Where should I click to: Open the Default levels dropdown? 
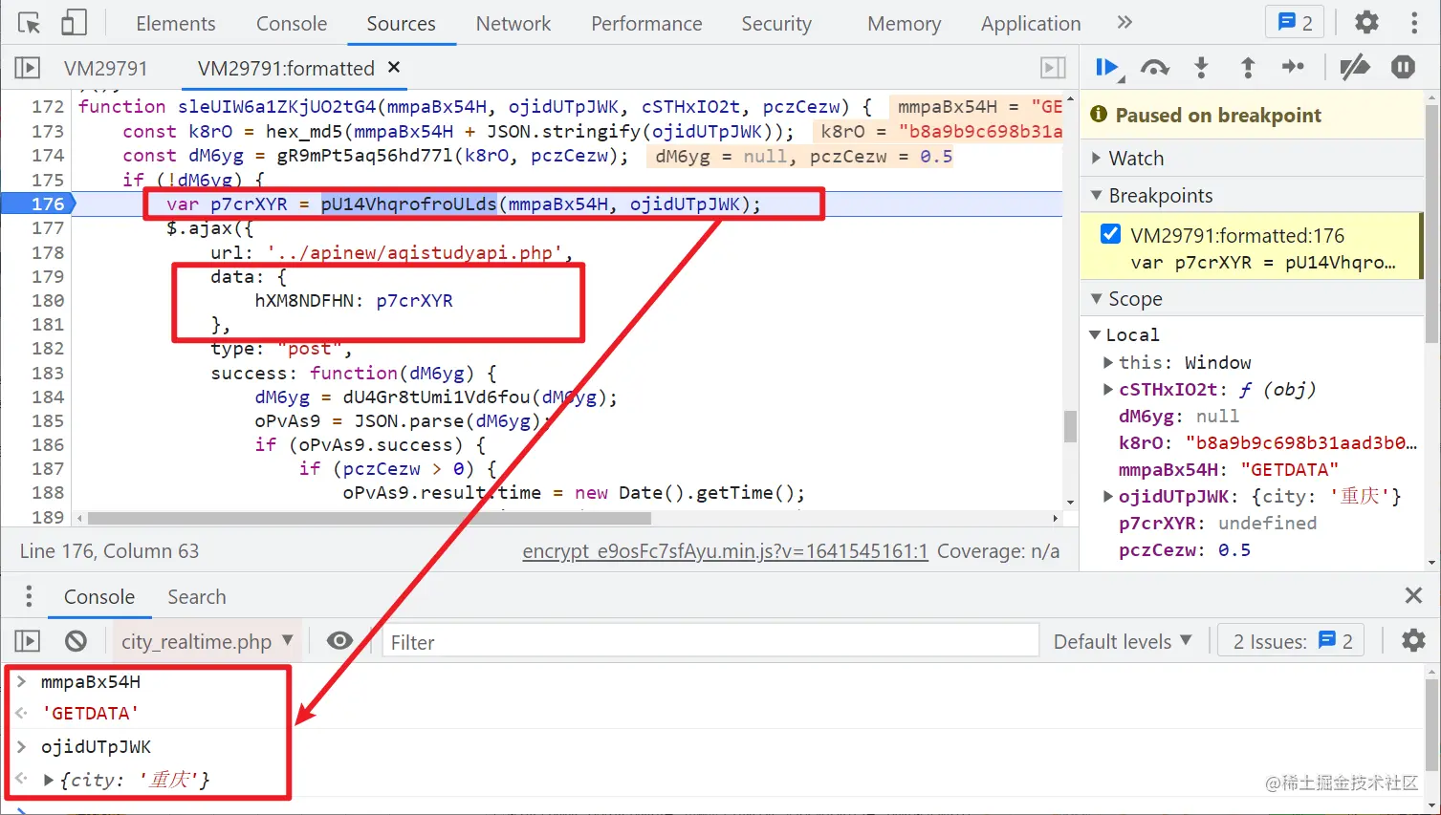point(1123,641)
